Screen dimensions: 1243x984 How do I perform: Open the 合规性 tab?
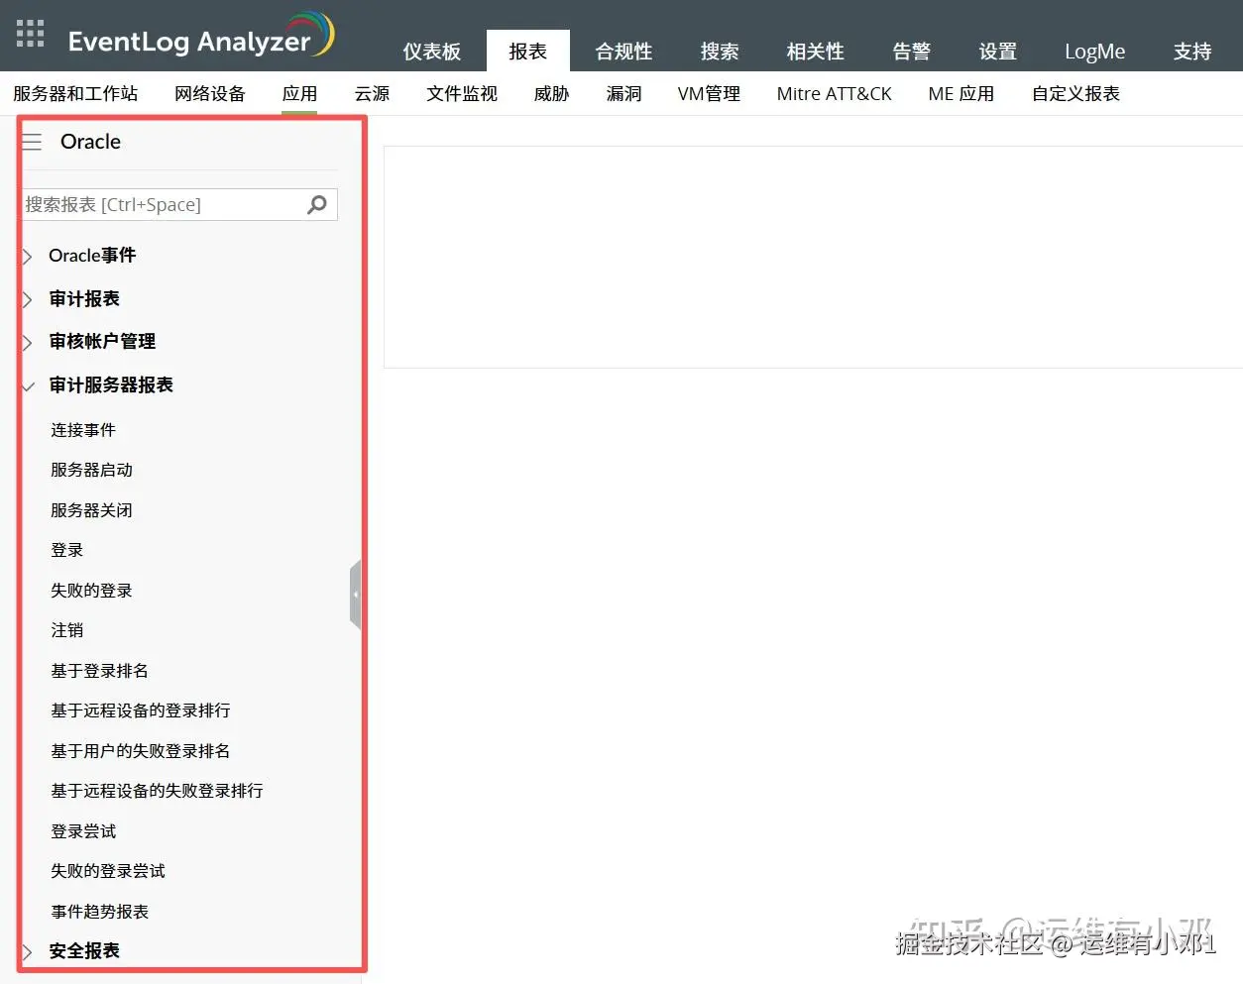(623, 52)
